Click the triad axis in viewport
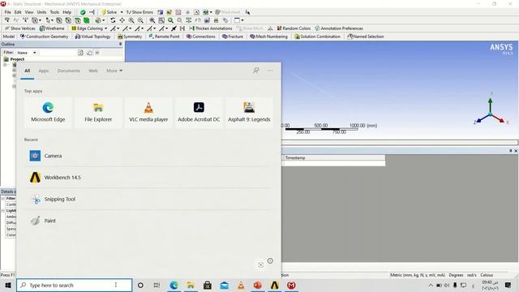 491,109
